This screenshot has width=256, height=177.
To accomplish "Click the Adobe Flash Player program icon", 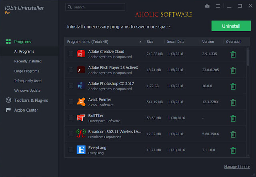I will coord(81,70).
